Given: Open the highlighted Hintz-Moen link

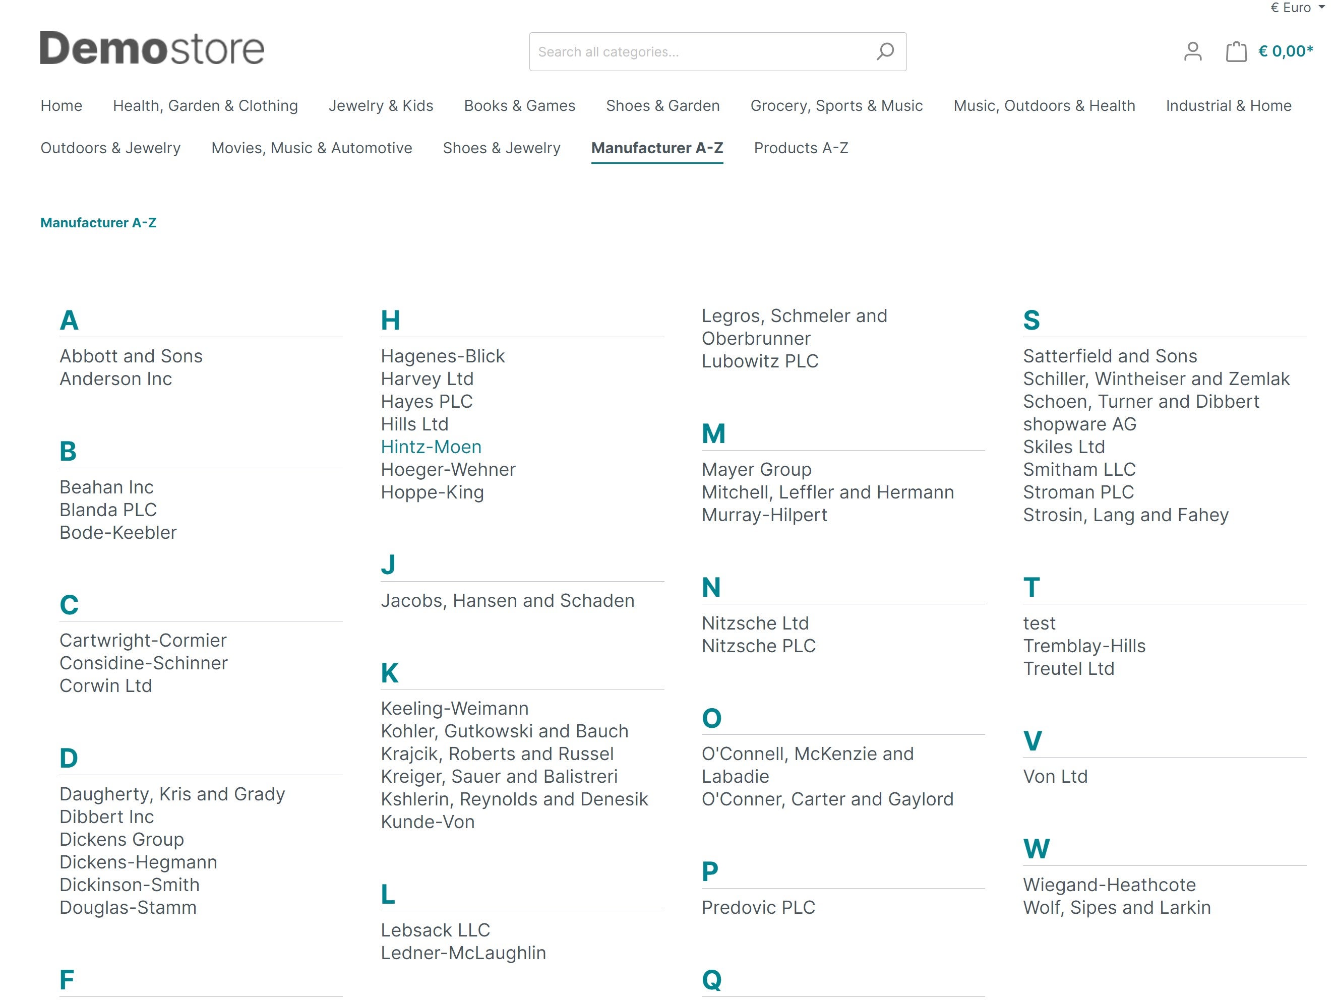Looking at the screenshot, I should 431,448.
